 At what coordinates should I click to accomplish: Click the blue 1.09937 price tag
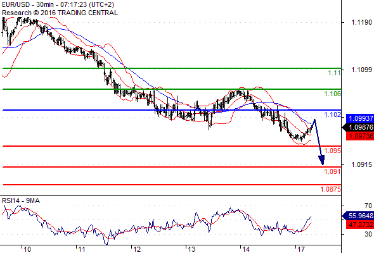(359, 118)
